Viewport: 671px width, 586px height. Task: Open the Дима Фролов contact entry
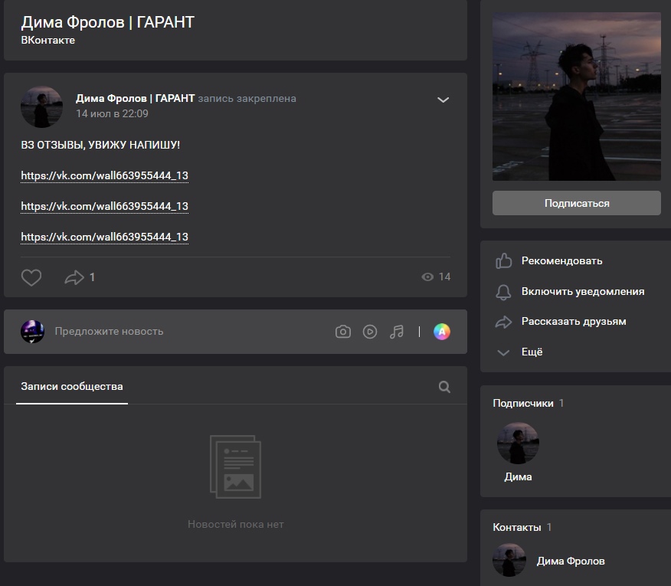click(x=570, y=561)
